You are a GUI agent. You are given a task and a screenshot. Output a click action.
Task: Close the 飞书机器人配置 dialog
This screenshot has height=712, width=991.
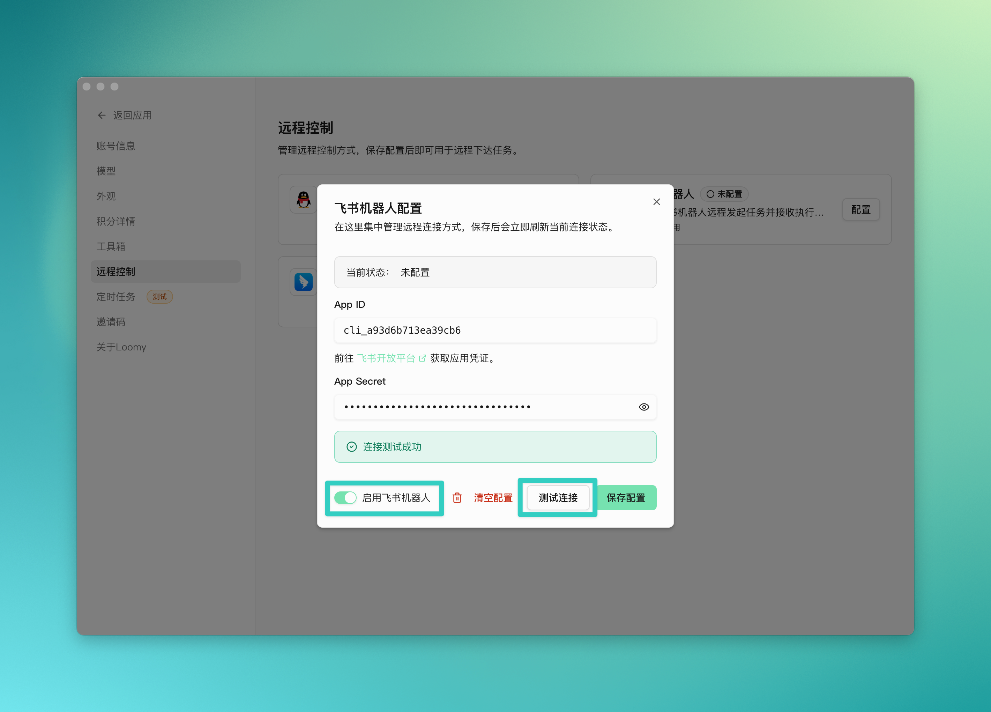(x=656, y=201)
